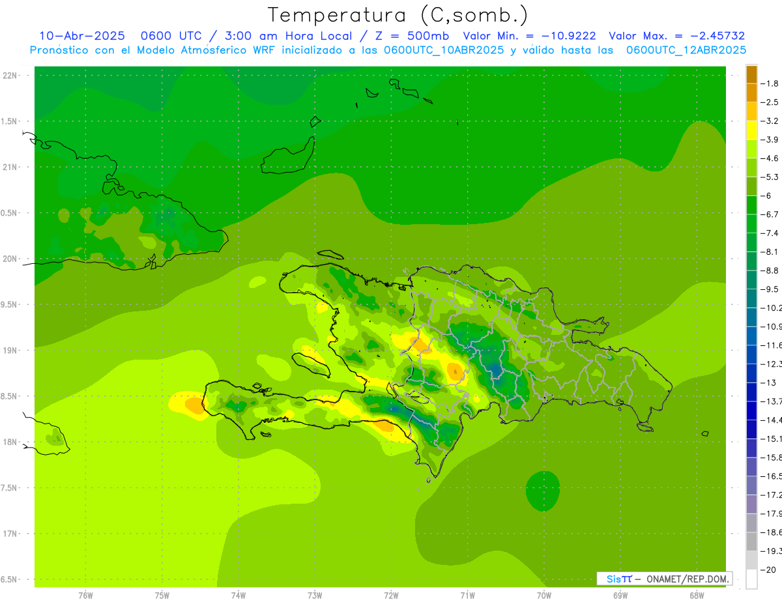Click the 69W longitude axis label

coord(620,596)
